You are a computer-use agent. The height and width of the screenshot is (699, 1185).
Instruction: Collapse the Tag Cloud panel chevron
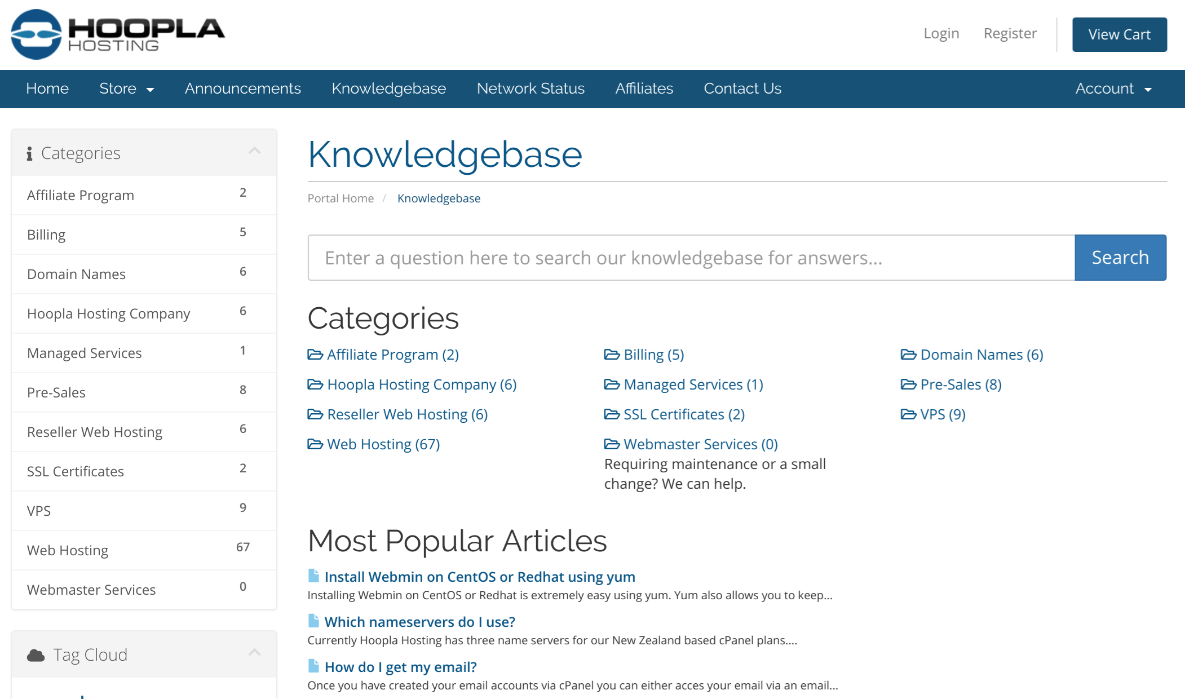coord(254,653)
